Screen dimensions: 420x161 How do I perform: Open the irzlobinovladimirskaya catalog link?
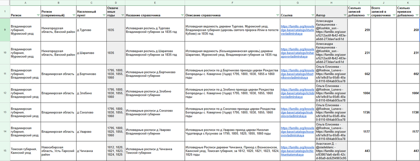point(297,93)
